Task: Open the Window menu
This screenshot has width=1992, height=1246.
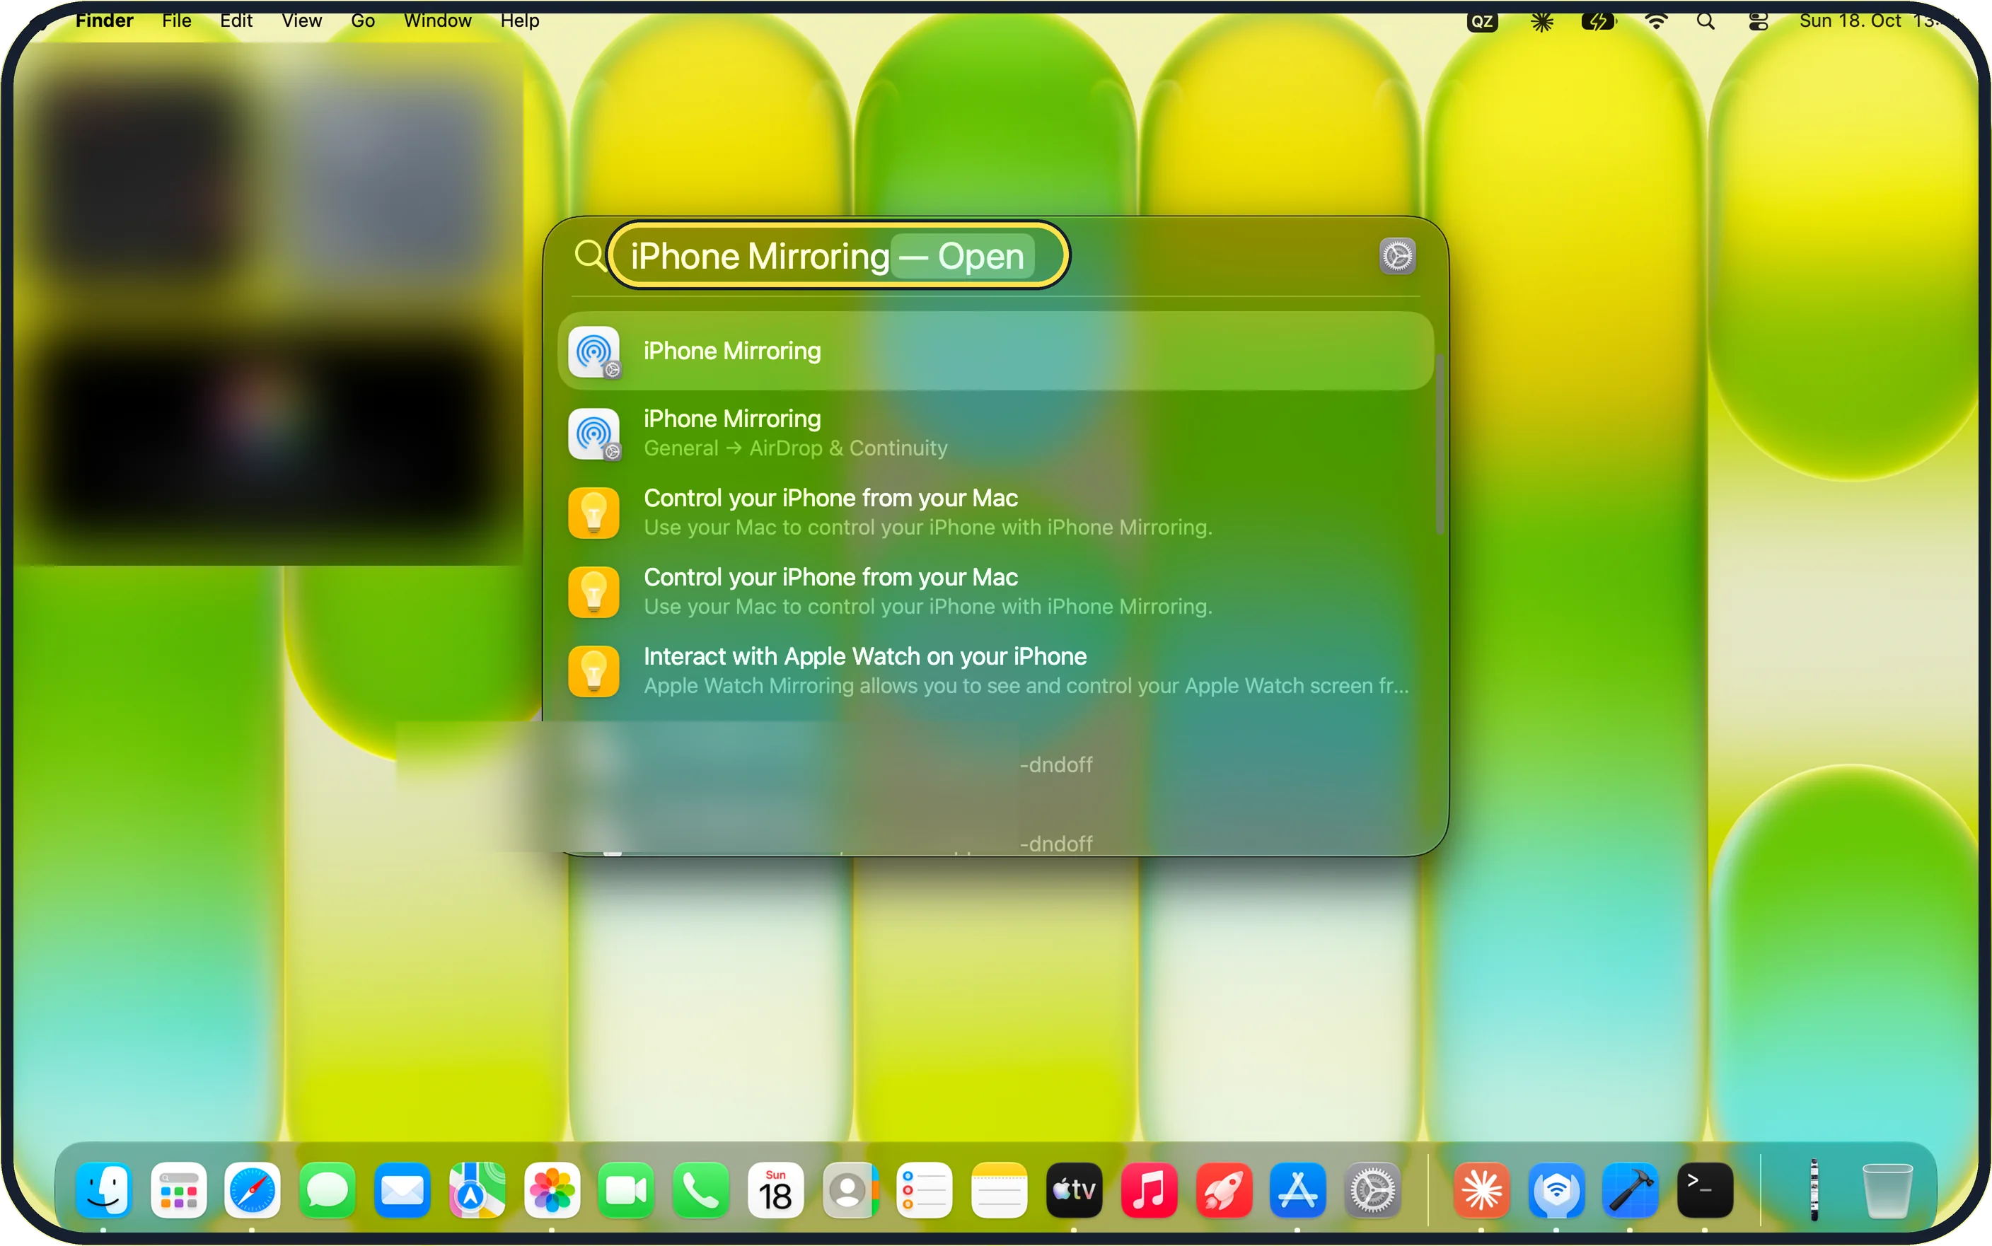Action: [x=438, y=21]
